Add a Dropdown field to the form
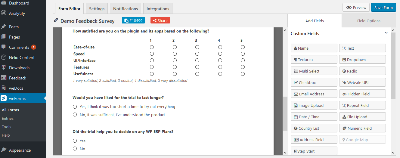Image resolution: width=400 pixels, height=158 pixels. [362, 60]
